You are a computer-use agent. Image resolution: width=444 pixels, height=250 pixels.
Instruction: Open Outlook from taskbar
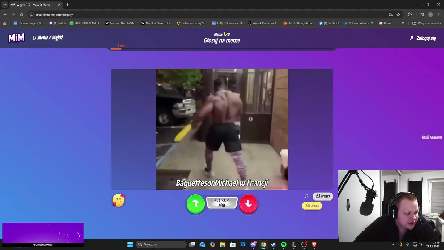pos(202,244)
